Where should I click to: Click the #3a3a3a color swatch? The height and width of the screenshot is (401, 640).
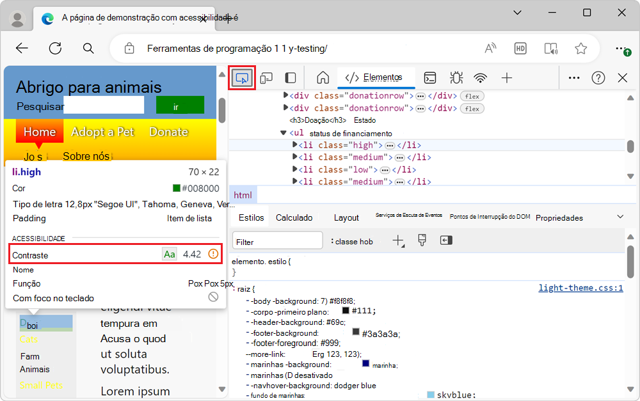point(356,332)
